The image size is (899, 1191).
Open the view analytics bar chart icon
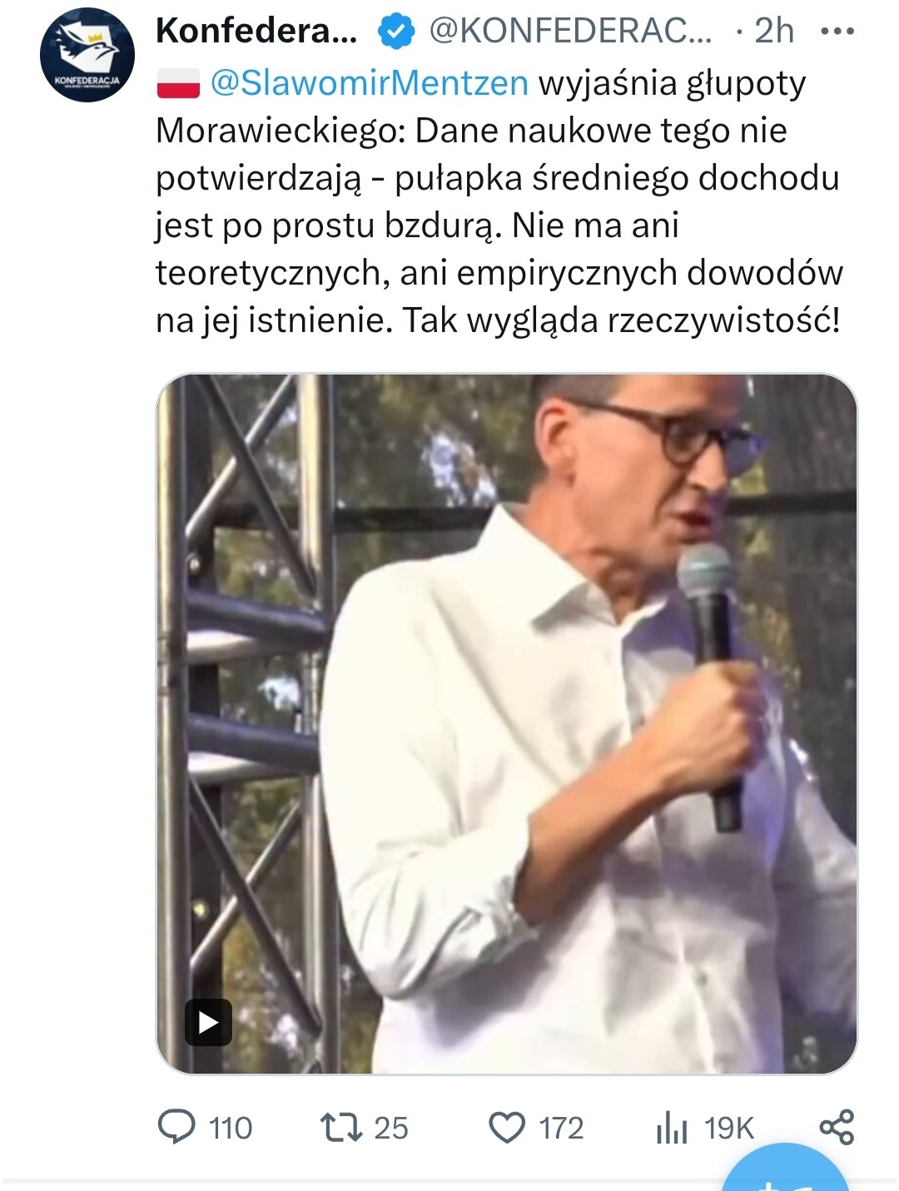(672, 1128)
